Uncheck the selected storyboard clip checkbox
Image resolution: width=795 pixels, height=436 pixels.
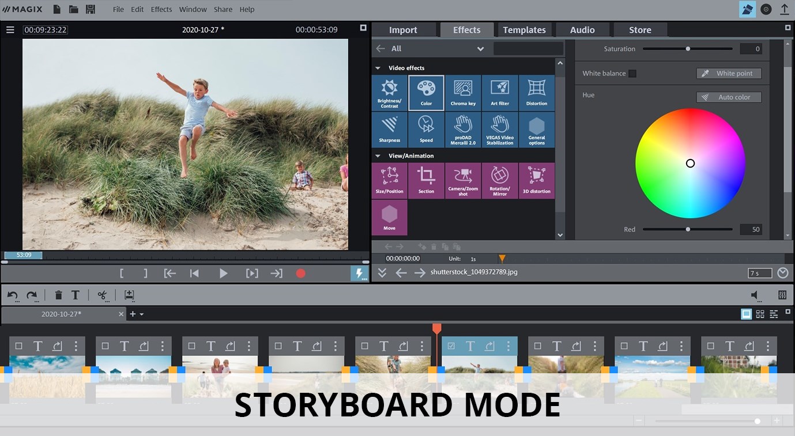click(451, 346)
